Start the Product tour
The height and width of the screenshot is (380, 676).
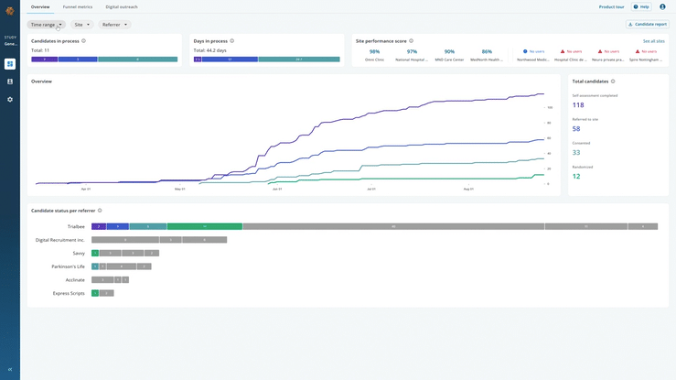611,6
